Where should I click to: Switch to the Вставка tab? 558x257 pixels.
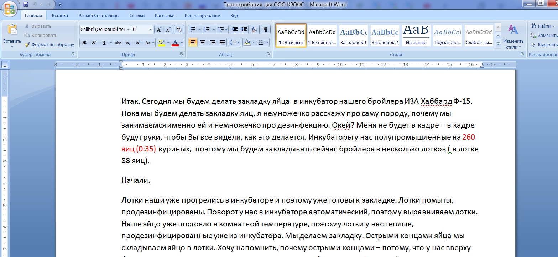click(x=60, y=15)
